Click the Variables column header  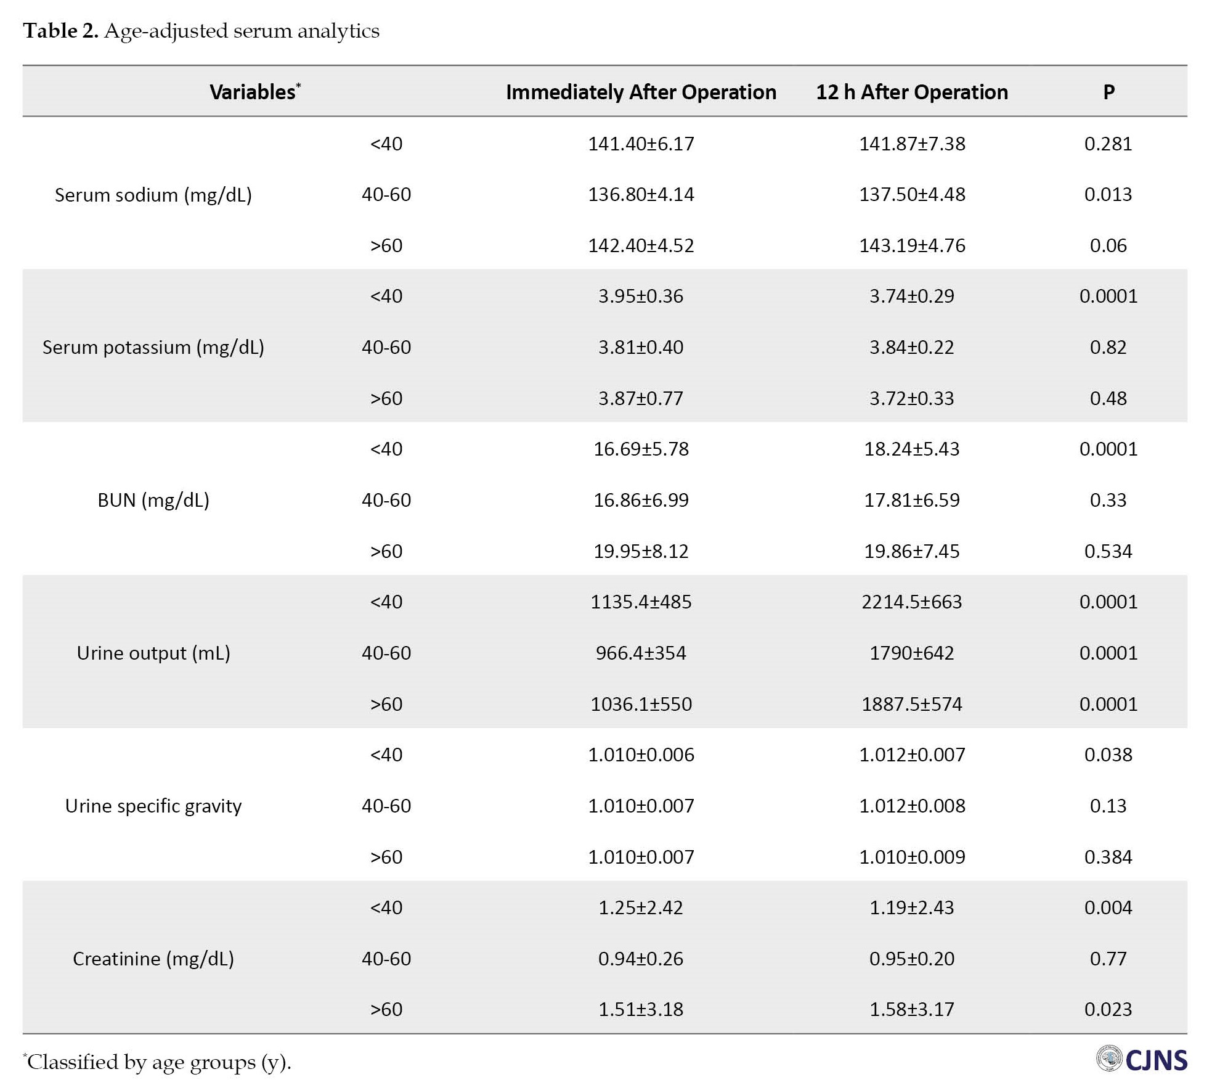[x=254, y=92]
